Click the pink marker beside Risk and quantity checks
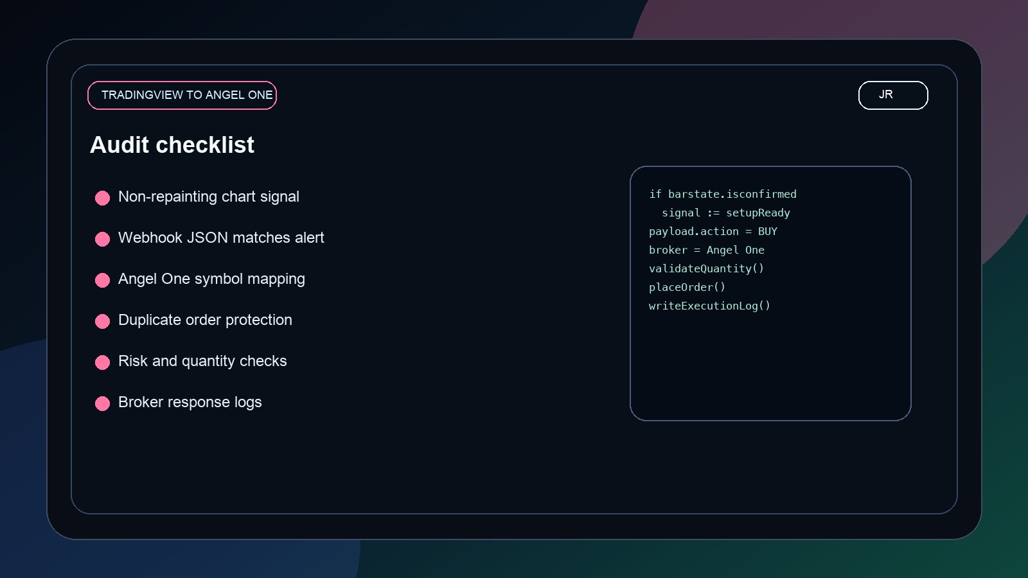The height and width of the screenshot is (578, 1028). click(x=102, y=362)
